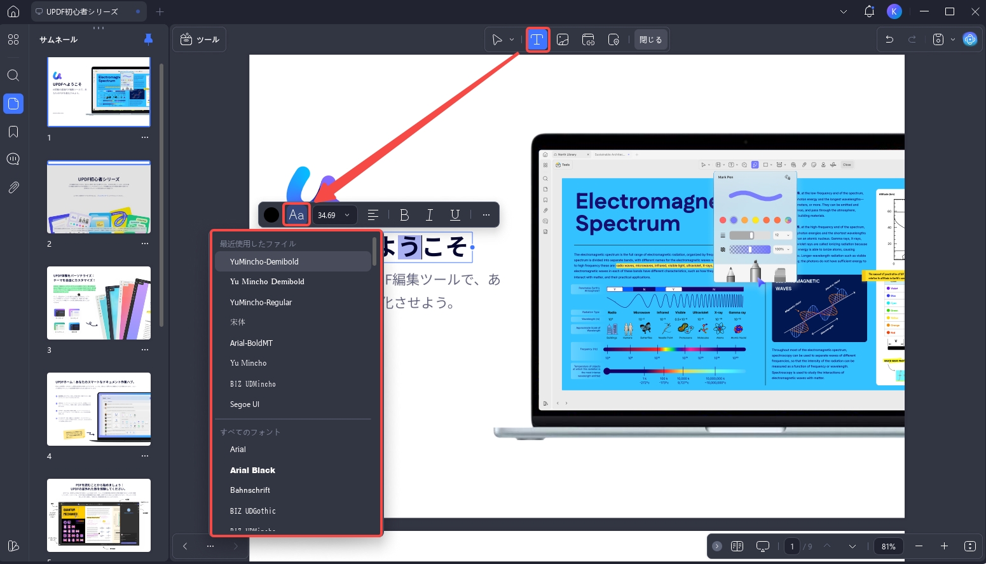Click the page number input field
This screenshot has width=986, height=564.
pyautogui.click(x=792, y=546)
